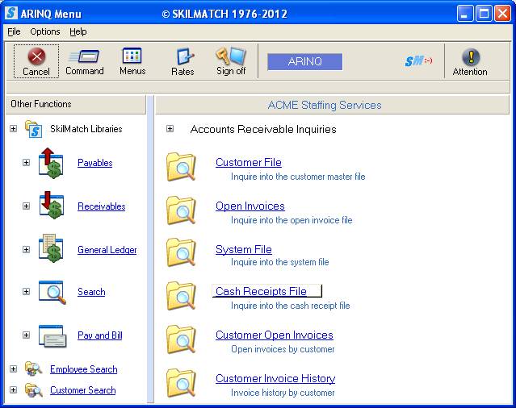This screenshot has height=408, width=516.
Task: Click the Customer File folder icon
Action: (x=182, y=167)
